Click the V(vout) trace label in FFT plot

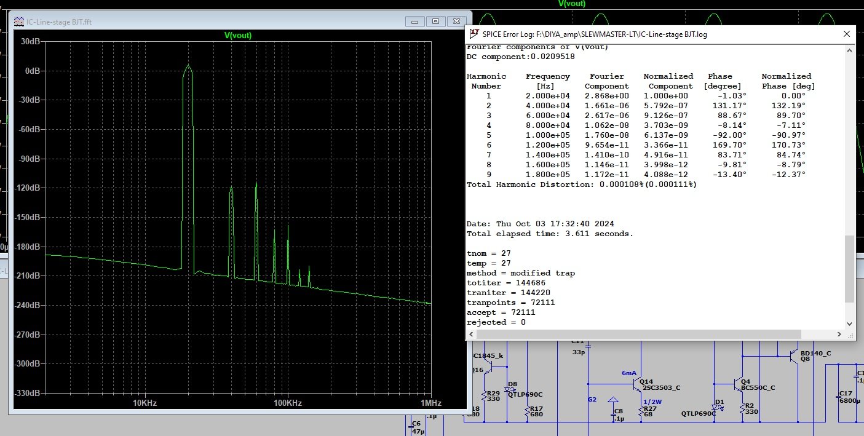pyautogui.click(x=238, y=36)
